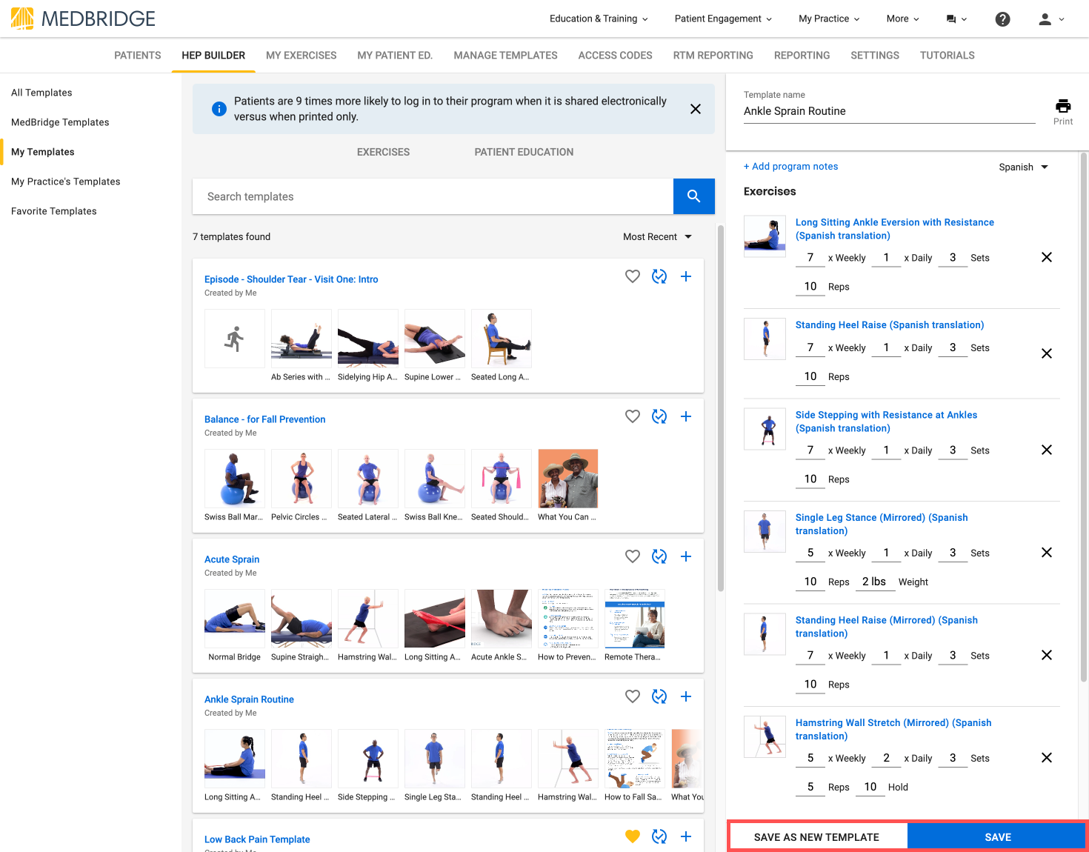
Task: Remove Standing Heel Raise (Spanish translation) exercise
Action: 1047,353
